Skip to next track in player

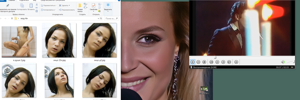229,62
